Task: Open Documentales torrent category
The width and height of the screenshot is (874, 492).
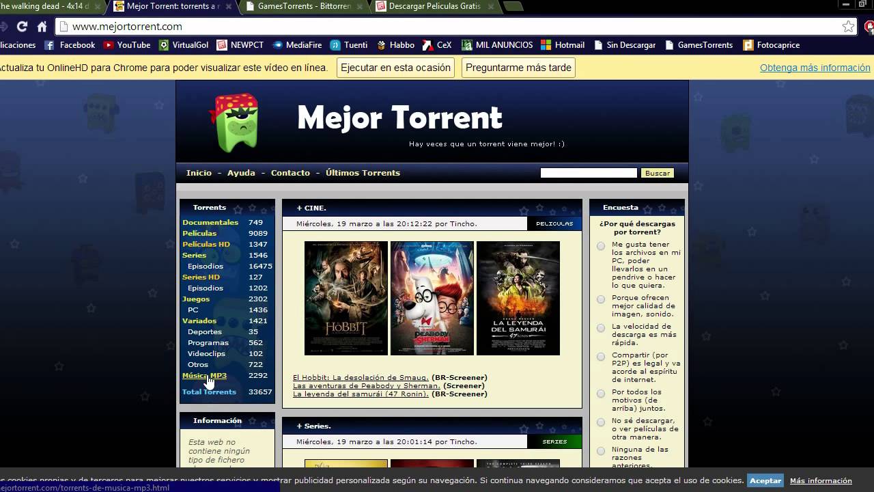Action: (210, 222)
